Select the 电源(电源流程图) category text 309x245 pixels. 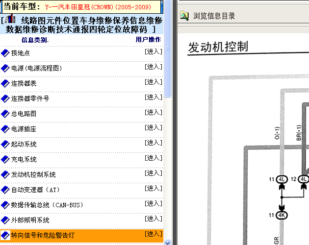pos(36,68)
